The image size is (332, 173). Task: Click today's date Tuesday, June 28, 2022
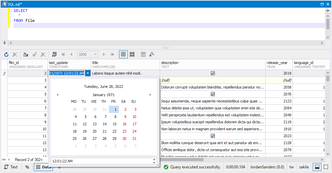click(x=104, y=86)
